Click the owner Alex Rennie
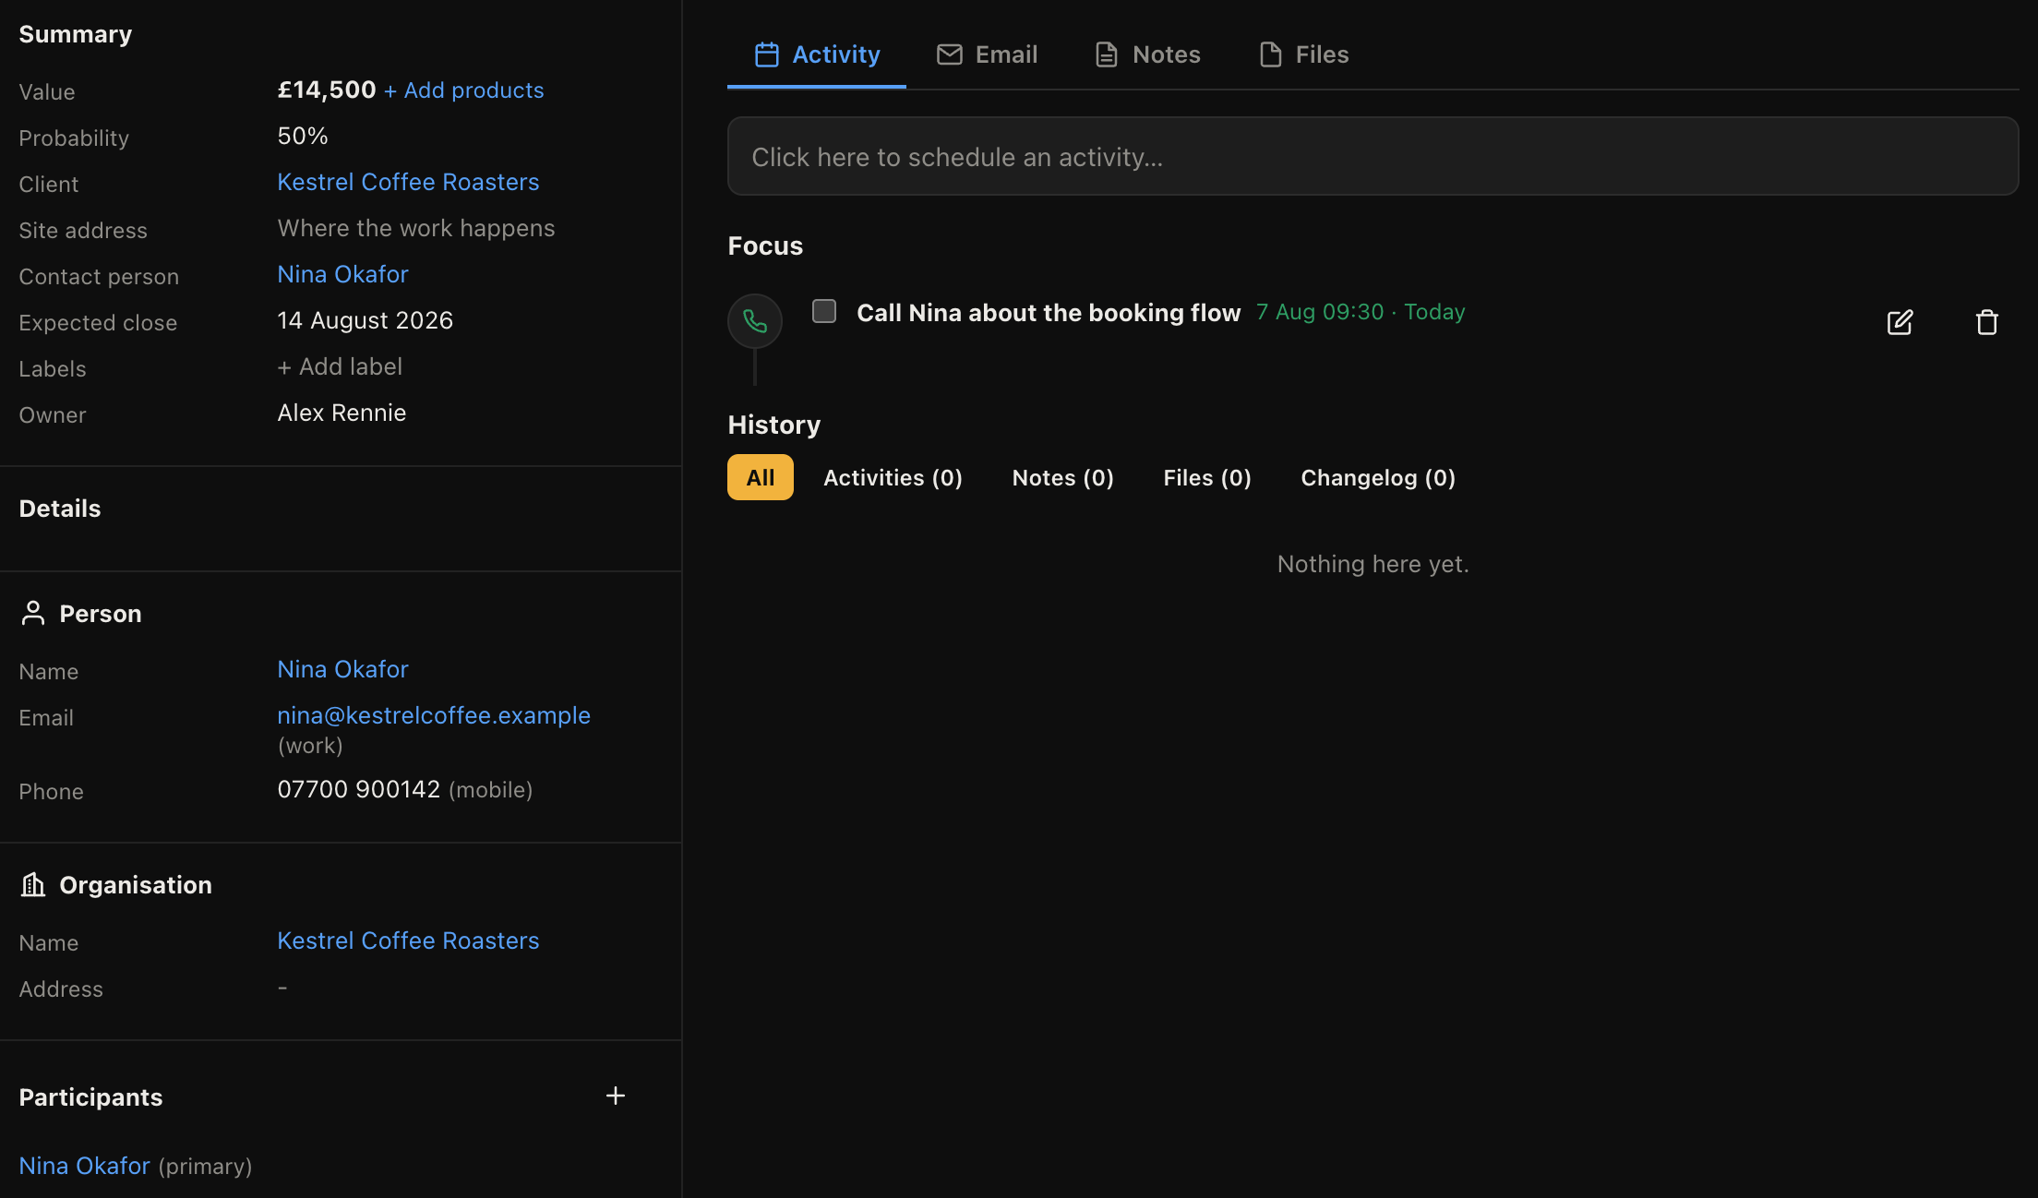The height and width of the screenshot is (1198, 2038). click(342, 413)
